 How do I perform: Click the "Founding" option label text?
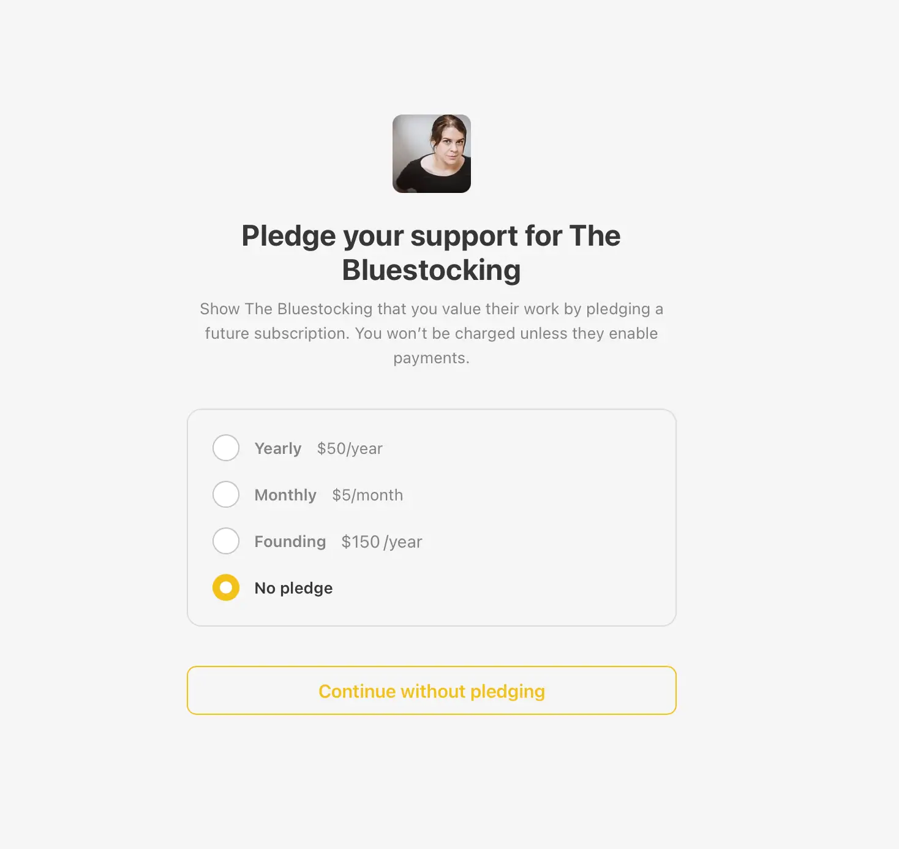[290, 541]
